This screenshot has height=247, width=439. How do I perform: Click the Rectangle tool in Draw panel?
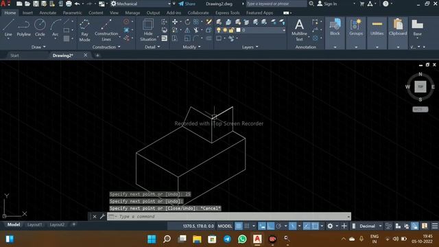click(67, 30)
